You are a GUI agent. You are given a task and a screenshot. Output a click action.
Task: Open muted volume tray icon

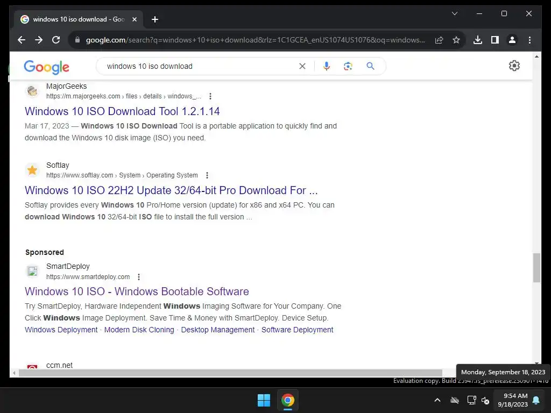click(x=486, y=400)
